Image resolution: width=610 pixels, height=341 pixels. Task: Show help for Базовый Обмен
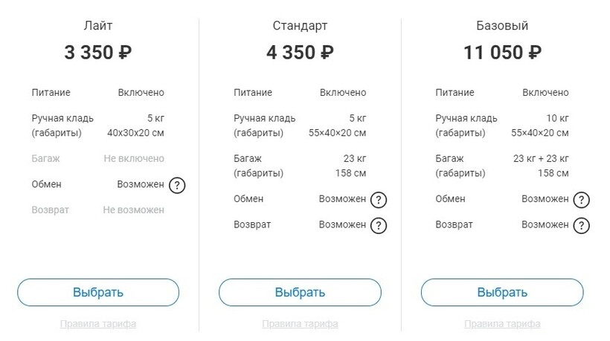[581, 200]
